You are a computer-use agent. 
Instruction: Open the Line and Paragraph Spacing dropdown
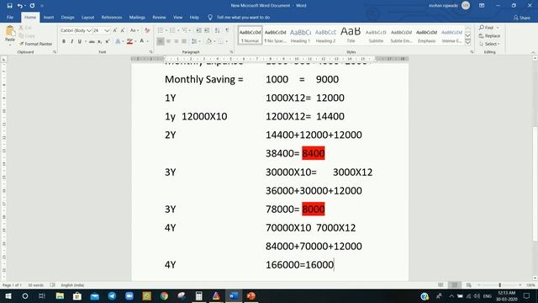196,41
